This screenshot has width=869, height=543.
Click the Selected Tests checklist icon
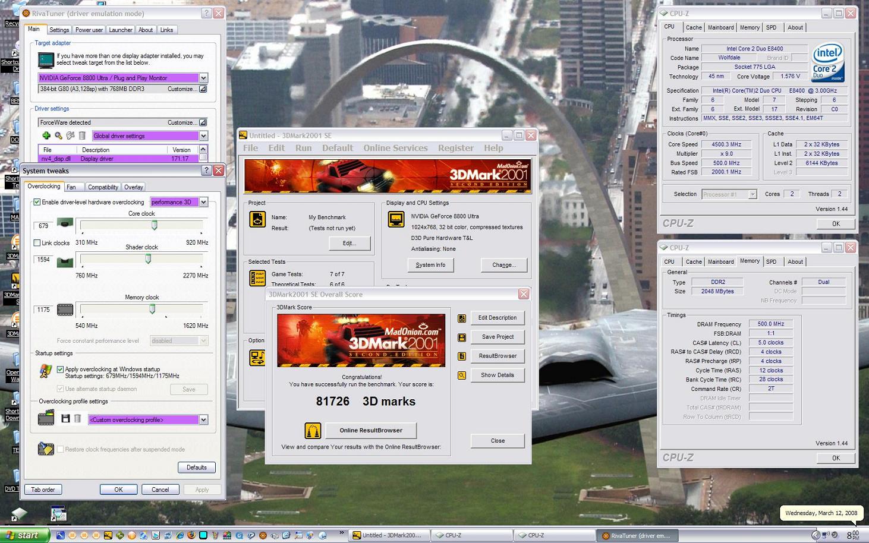point(257,277)
